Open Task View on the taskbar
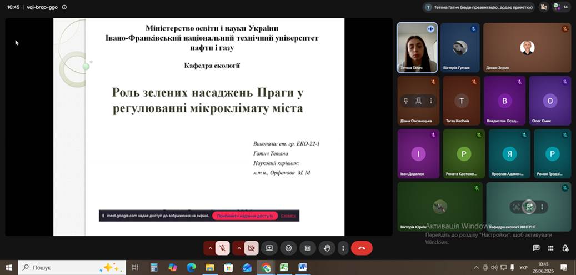 pyautogui.click(x=135, y=268)
